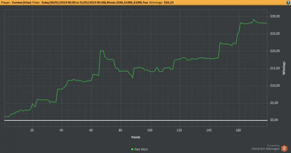Click the Hands axis title
Image resolution: width=291 pixels, height=153 pixels.
(136, 137)
